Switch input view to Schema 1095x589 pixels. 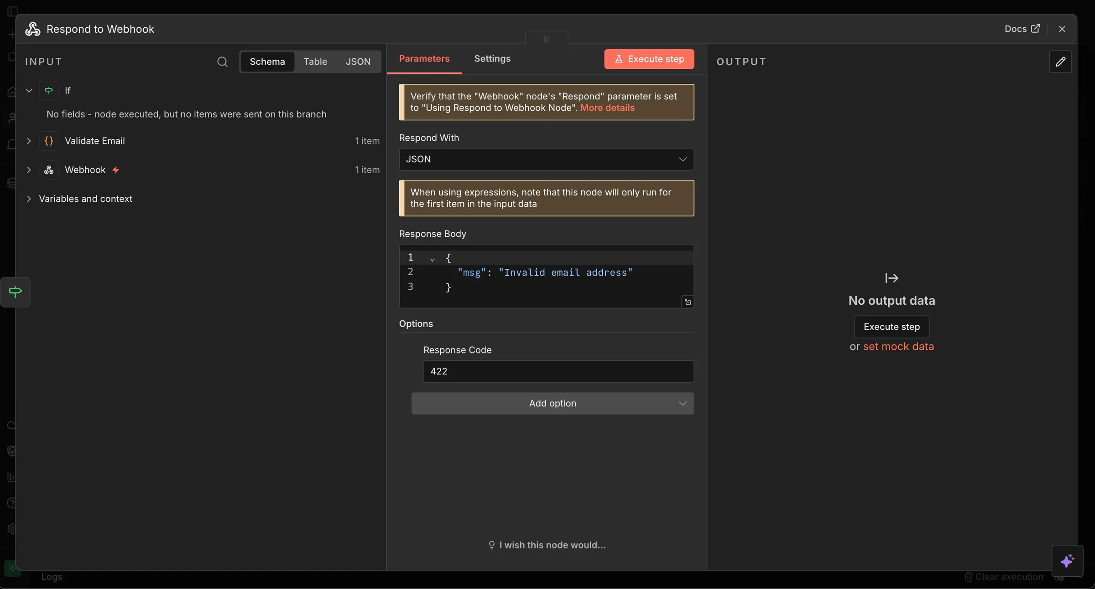tap(267, 61)
